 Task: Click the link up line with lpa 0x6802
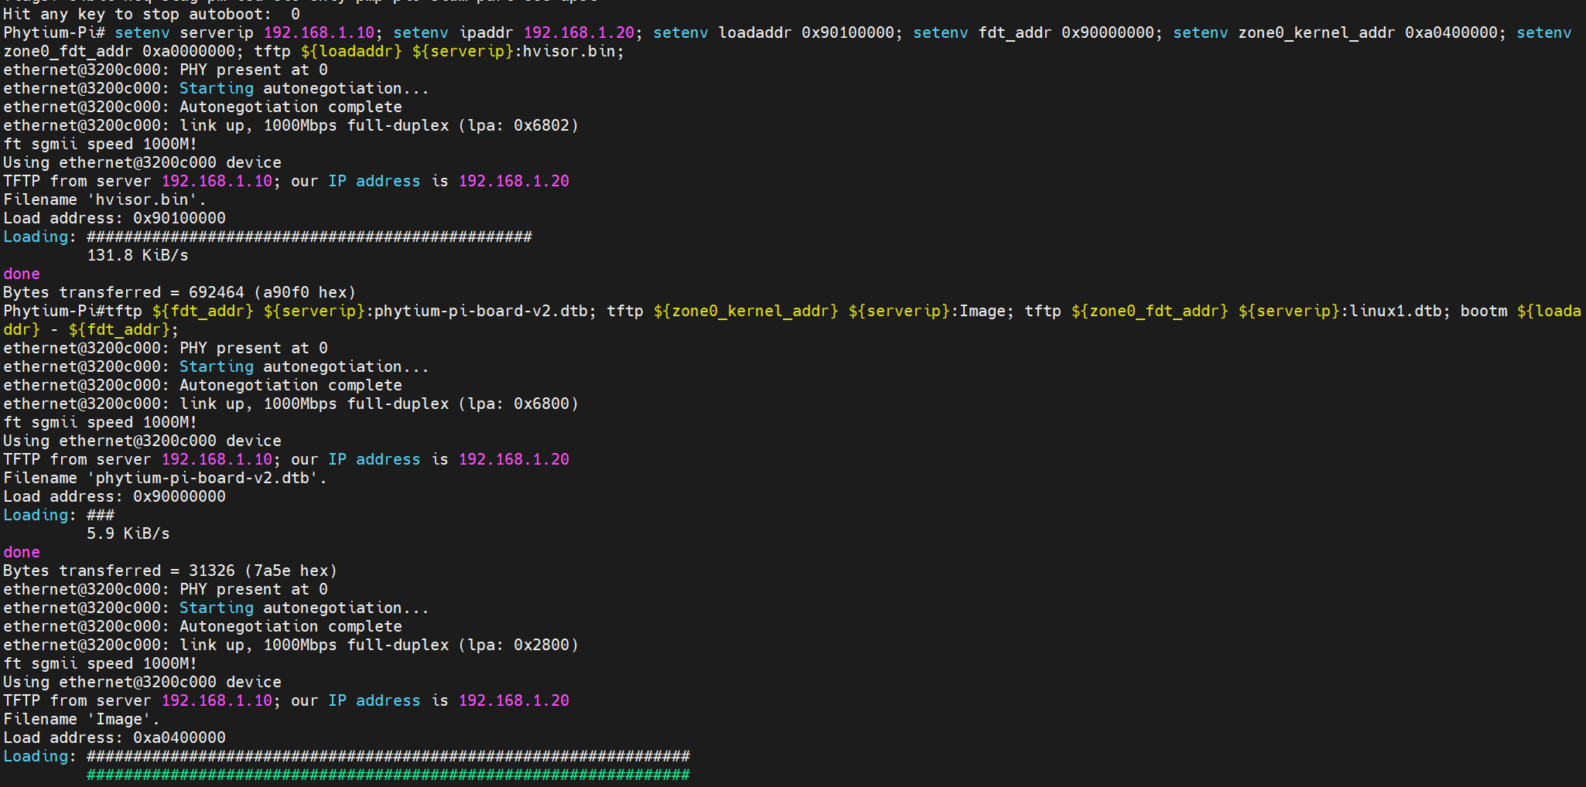point(291,125)
